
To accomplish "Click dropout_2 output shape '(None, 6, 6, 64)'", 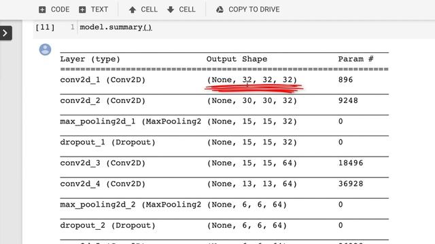I will [x=247, y=225].
